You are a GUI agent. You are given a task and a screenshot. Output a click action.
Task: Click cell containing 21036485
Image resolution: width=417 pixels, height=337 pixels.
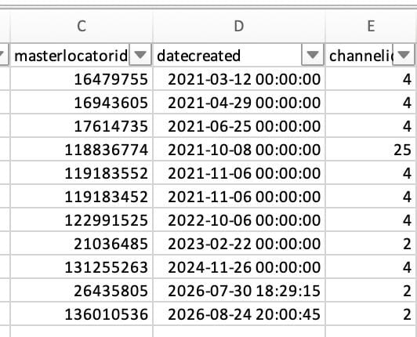[x=82, y=244]
